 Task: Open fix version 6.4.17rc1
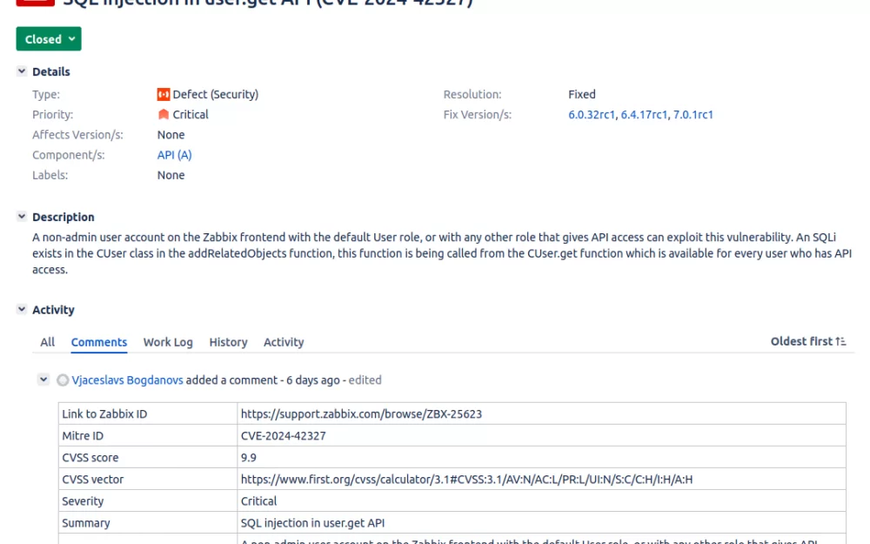point(644,114)
